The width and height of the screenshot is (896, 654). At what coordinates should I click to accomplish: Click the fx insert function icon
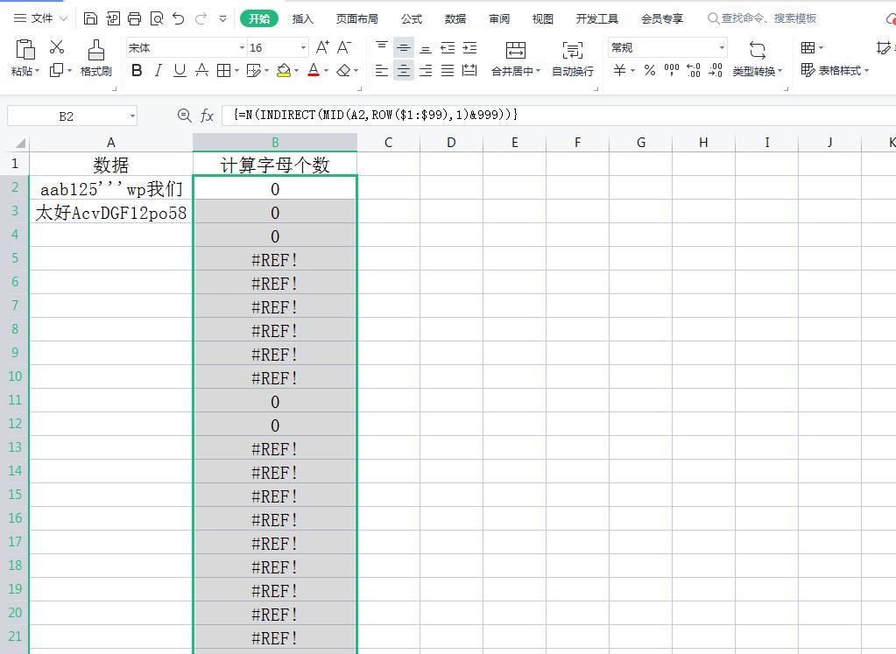[x=207, y=116]
